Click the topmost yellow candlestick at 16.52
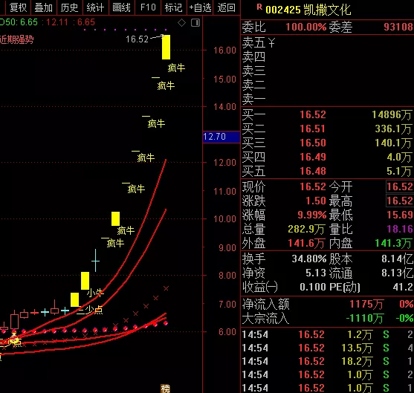The width and height of the screenshot is (414, 393). click(x=166, y=47)
